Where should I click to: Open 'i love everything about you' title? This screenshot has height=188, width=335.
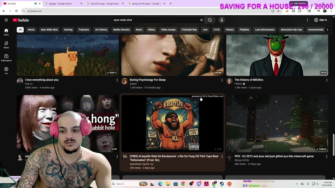click(42, 80)
